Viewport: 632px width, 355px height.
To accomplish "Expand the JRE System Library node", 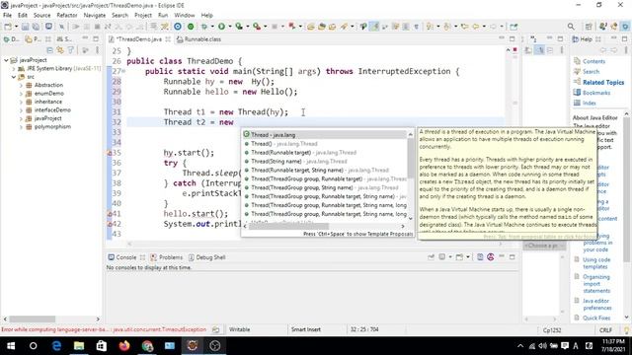I will point(14,68).
